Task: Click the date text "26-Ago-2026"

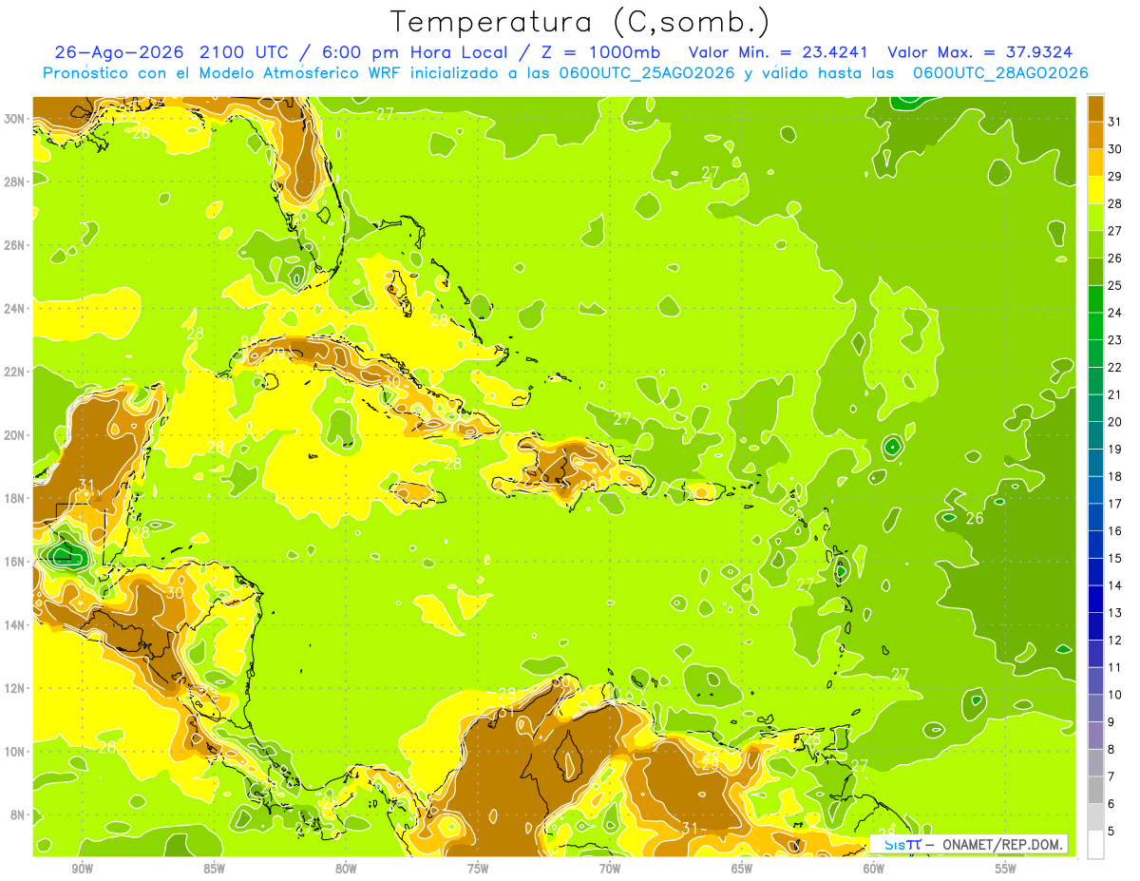Action: point(119,52)
